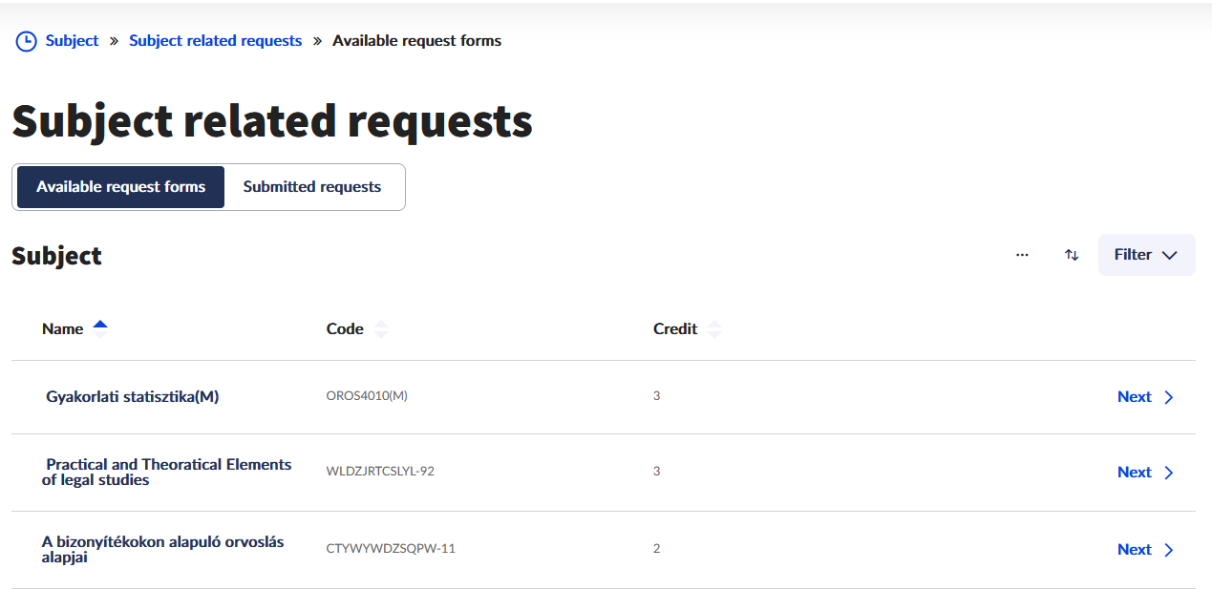The height and width of the screenshot is (590, 1212).
Task: Switch to Submitted requests tab
Action: tap(312, 187)
